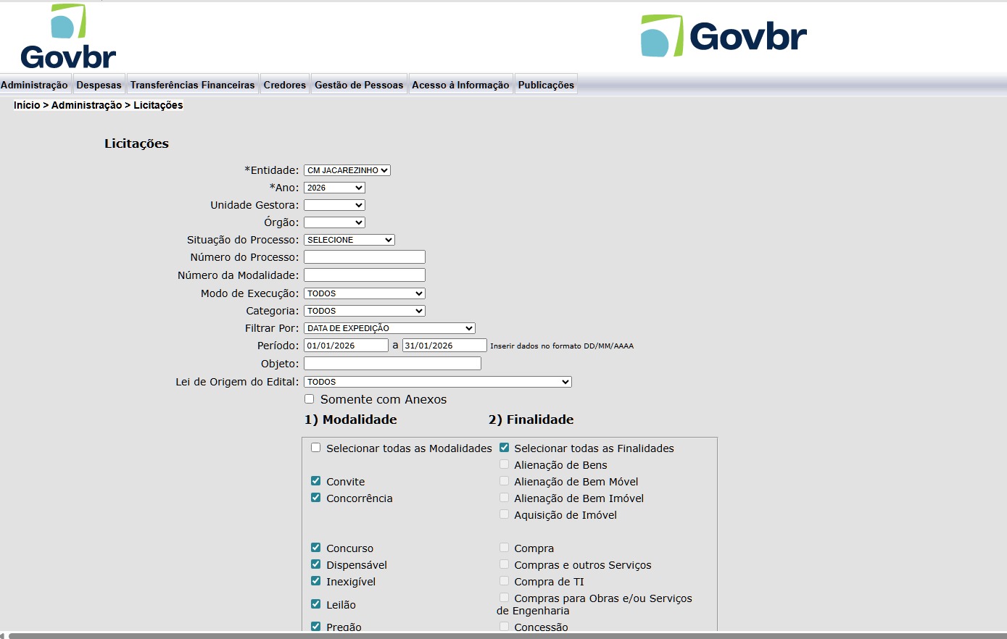The image size is (1007, 639).
Task: Click the large Govbr banner logo
Action: [724, 36]
